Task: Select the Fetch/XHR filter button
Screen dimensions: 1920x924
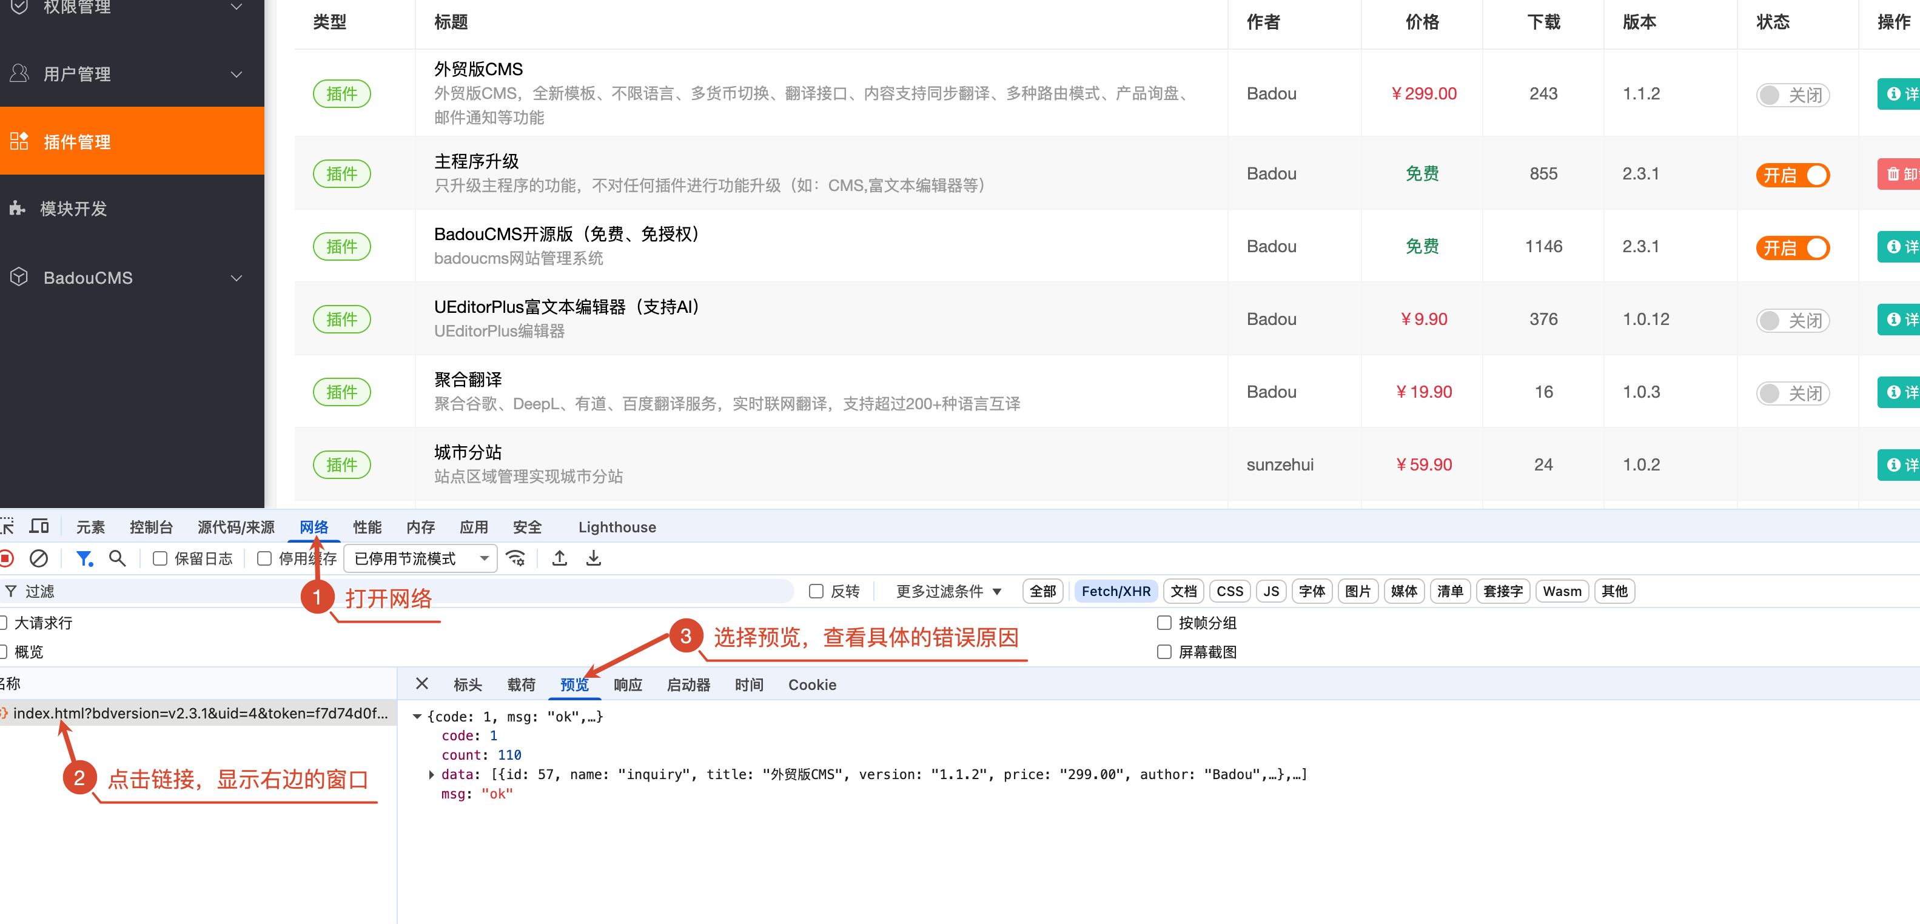Action: (x=1116, y=591)
